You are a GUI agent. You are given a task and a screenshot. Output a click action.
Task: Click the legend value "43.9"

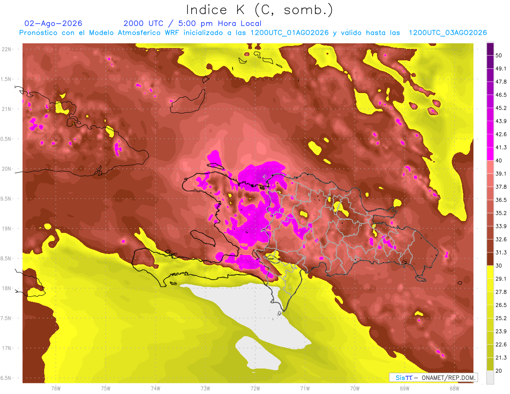point(501,121)
